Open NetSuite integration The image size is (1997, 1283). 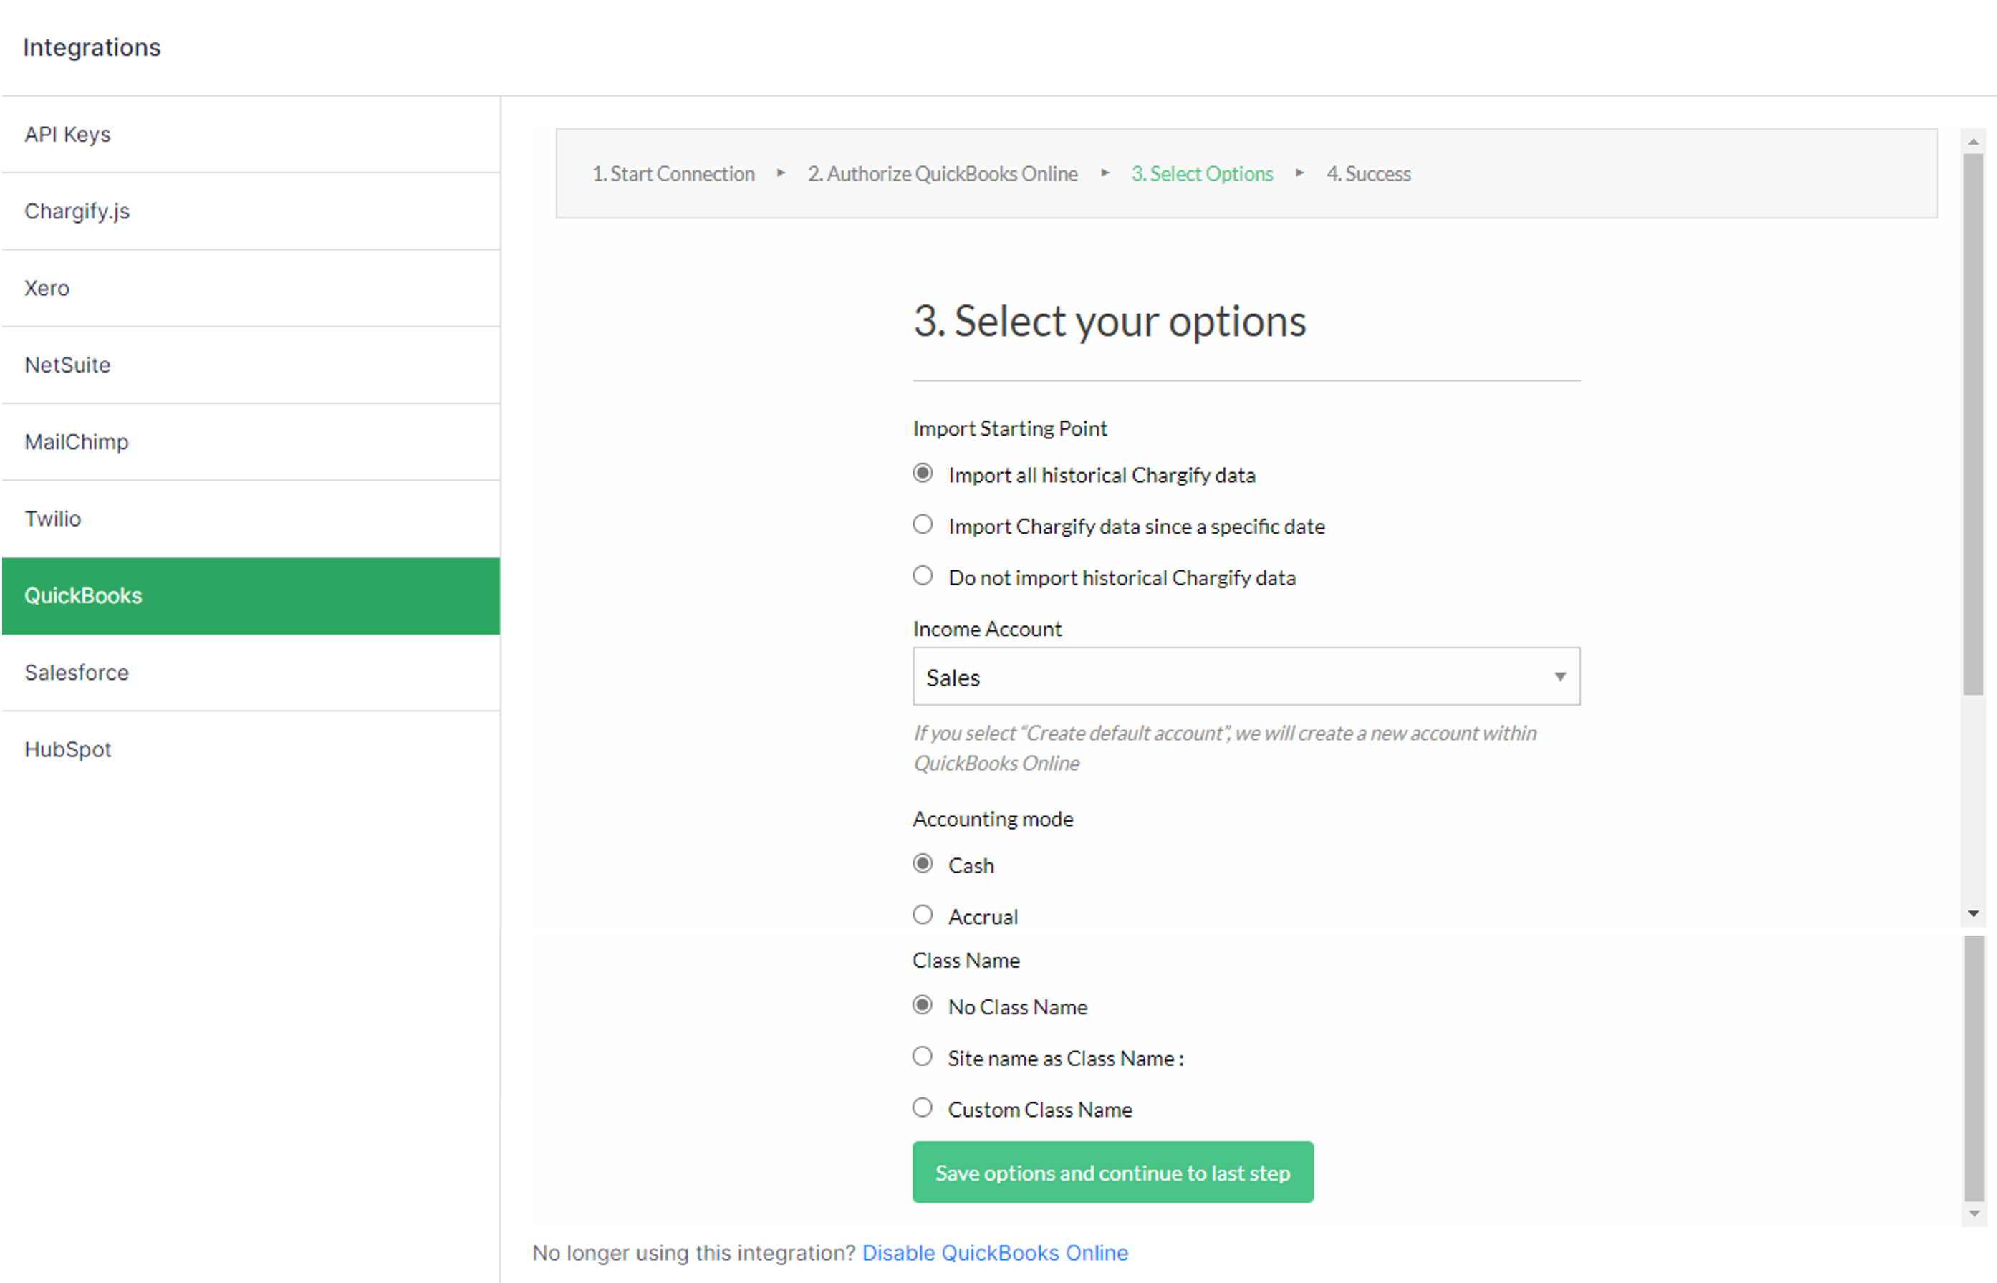tap(251, 365)
